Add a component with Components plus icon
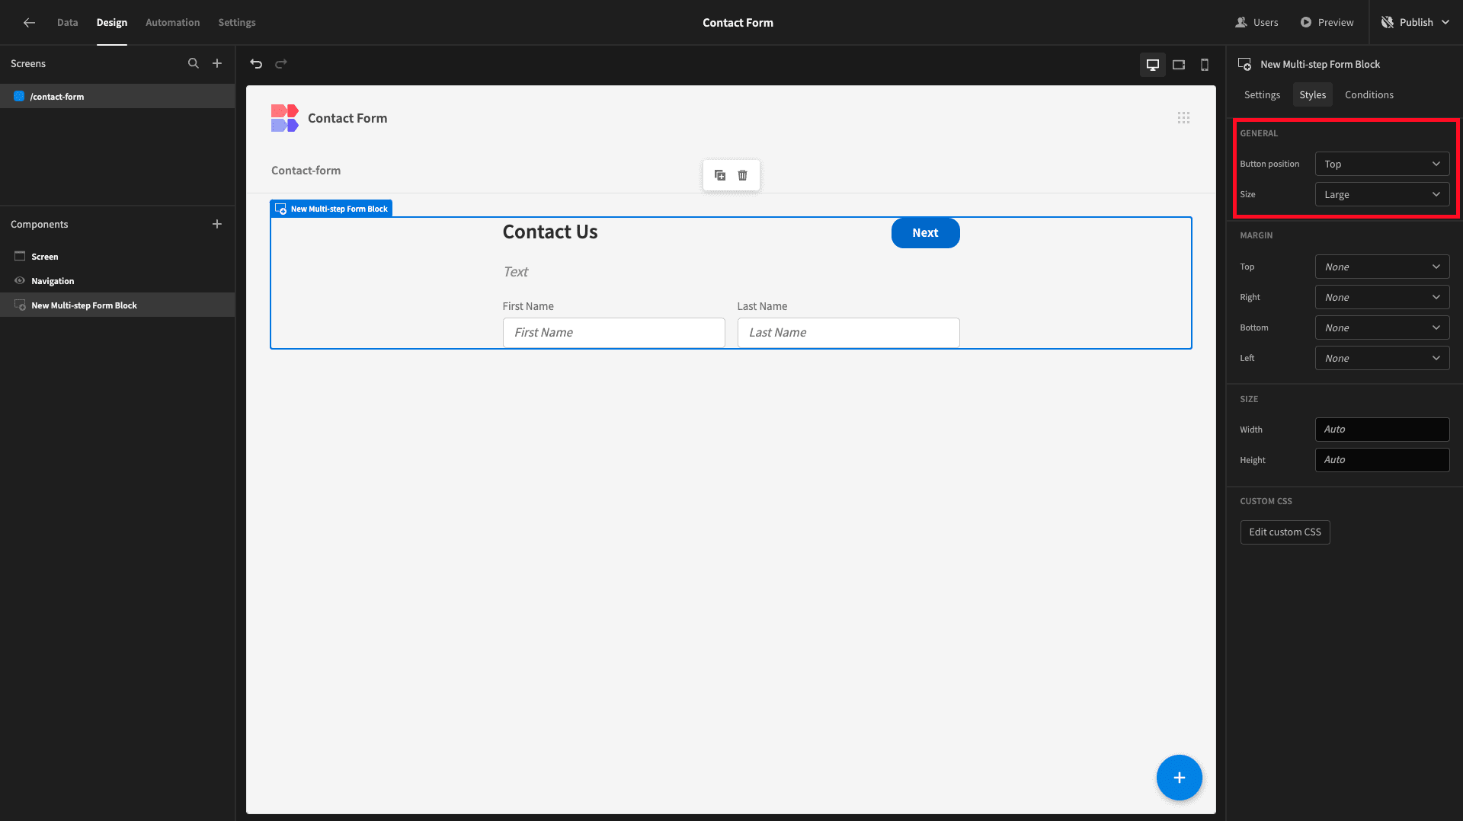 (x=217, y=224)
